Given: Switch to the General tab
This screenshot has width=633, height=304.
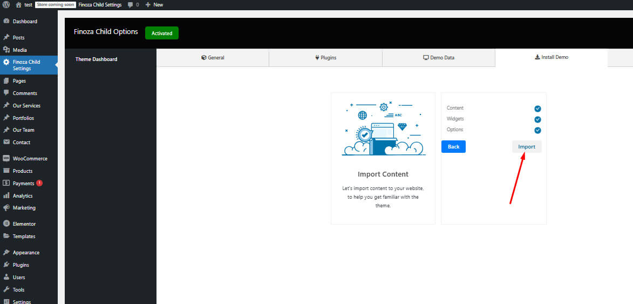Looking at the screenshot, I should pos(213,58).
